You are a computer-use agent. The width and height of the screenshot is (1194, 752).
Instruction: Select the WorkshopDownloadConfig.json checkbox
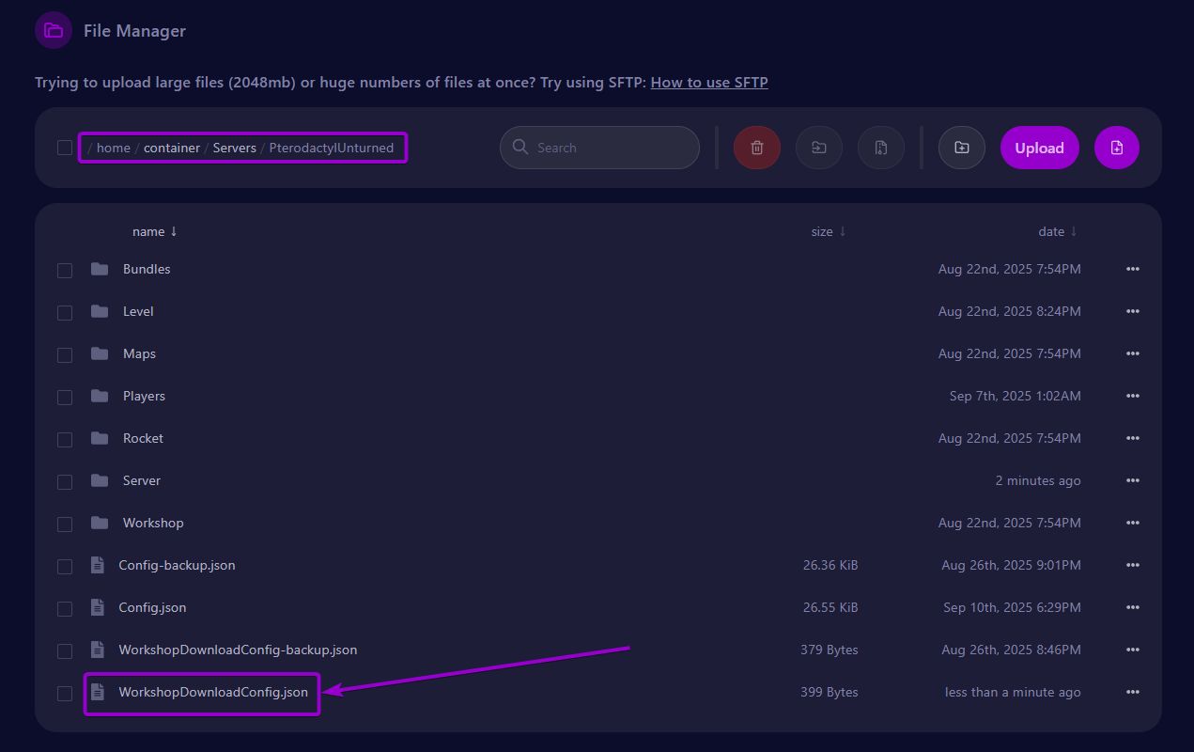pos(65,693)
